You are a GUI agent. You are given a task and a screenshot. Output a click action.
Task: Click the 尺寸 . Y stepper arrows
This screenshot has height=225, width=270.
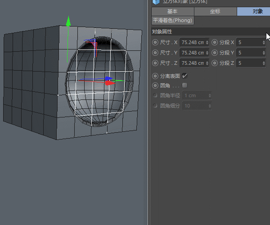pyautogui.click(x=207, y=53)
